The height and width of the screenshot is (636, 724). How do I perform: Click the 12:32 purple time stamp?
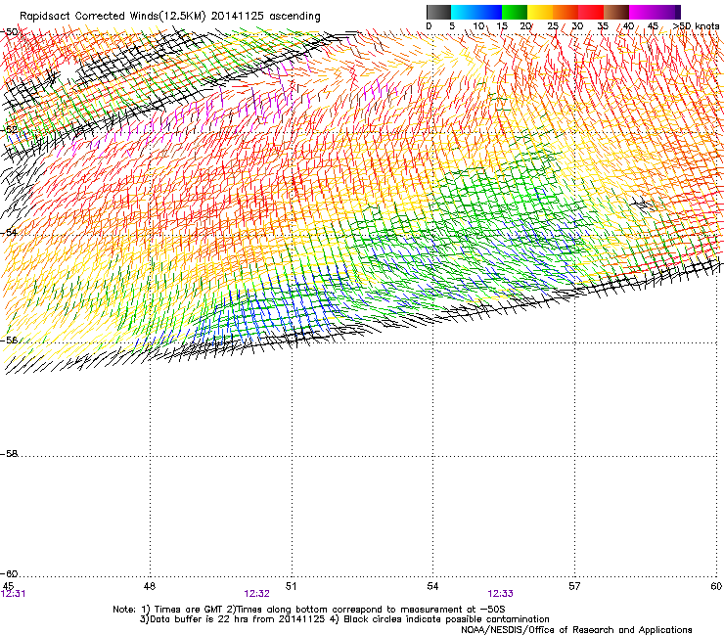click(x=256, y=594)
